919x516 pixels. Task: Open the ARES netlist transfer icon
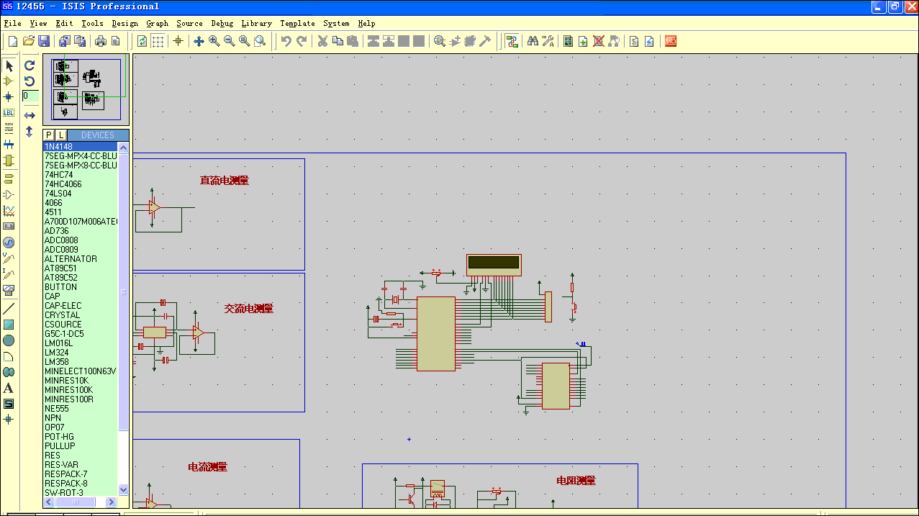pyautogui.click(x=670, y=41)
